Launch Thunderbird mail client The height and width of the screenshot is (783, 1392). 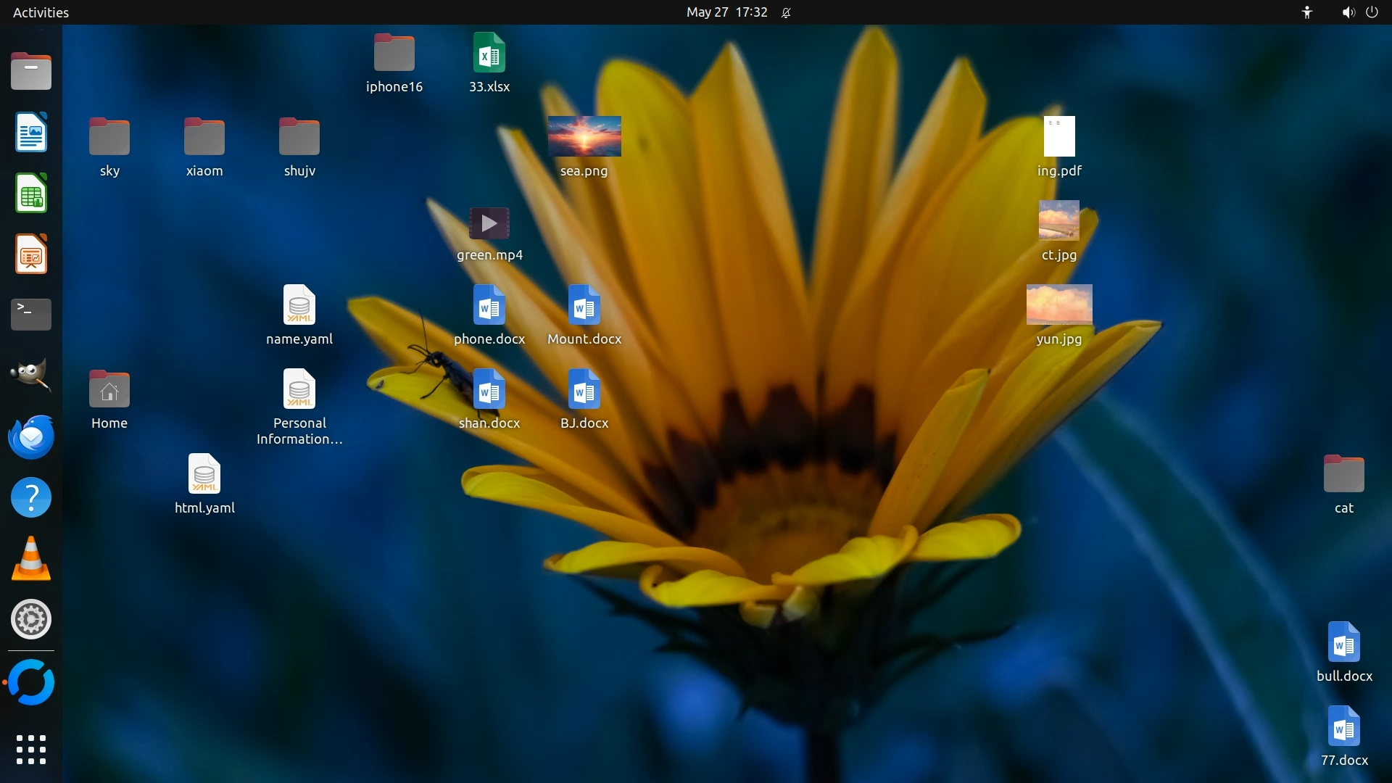pyautogui.click(x=31, y=436)
